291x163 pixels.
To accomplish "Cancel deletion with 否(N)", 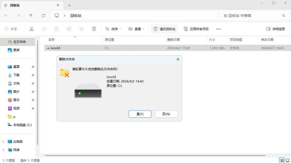I will pos(166,114).
